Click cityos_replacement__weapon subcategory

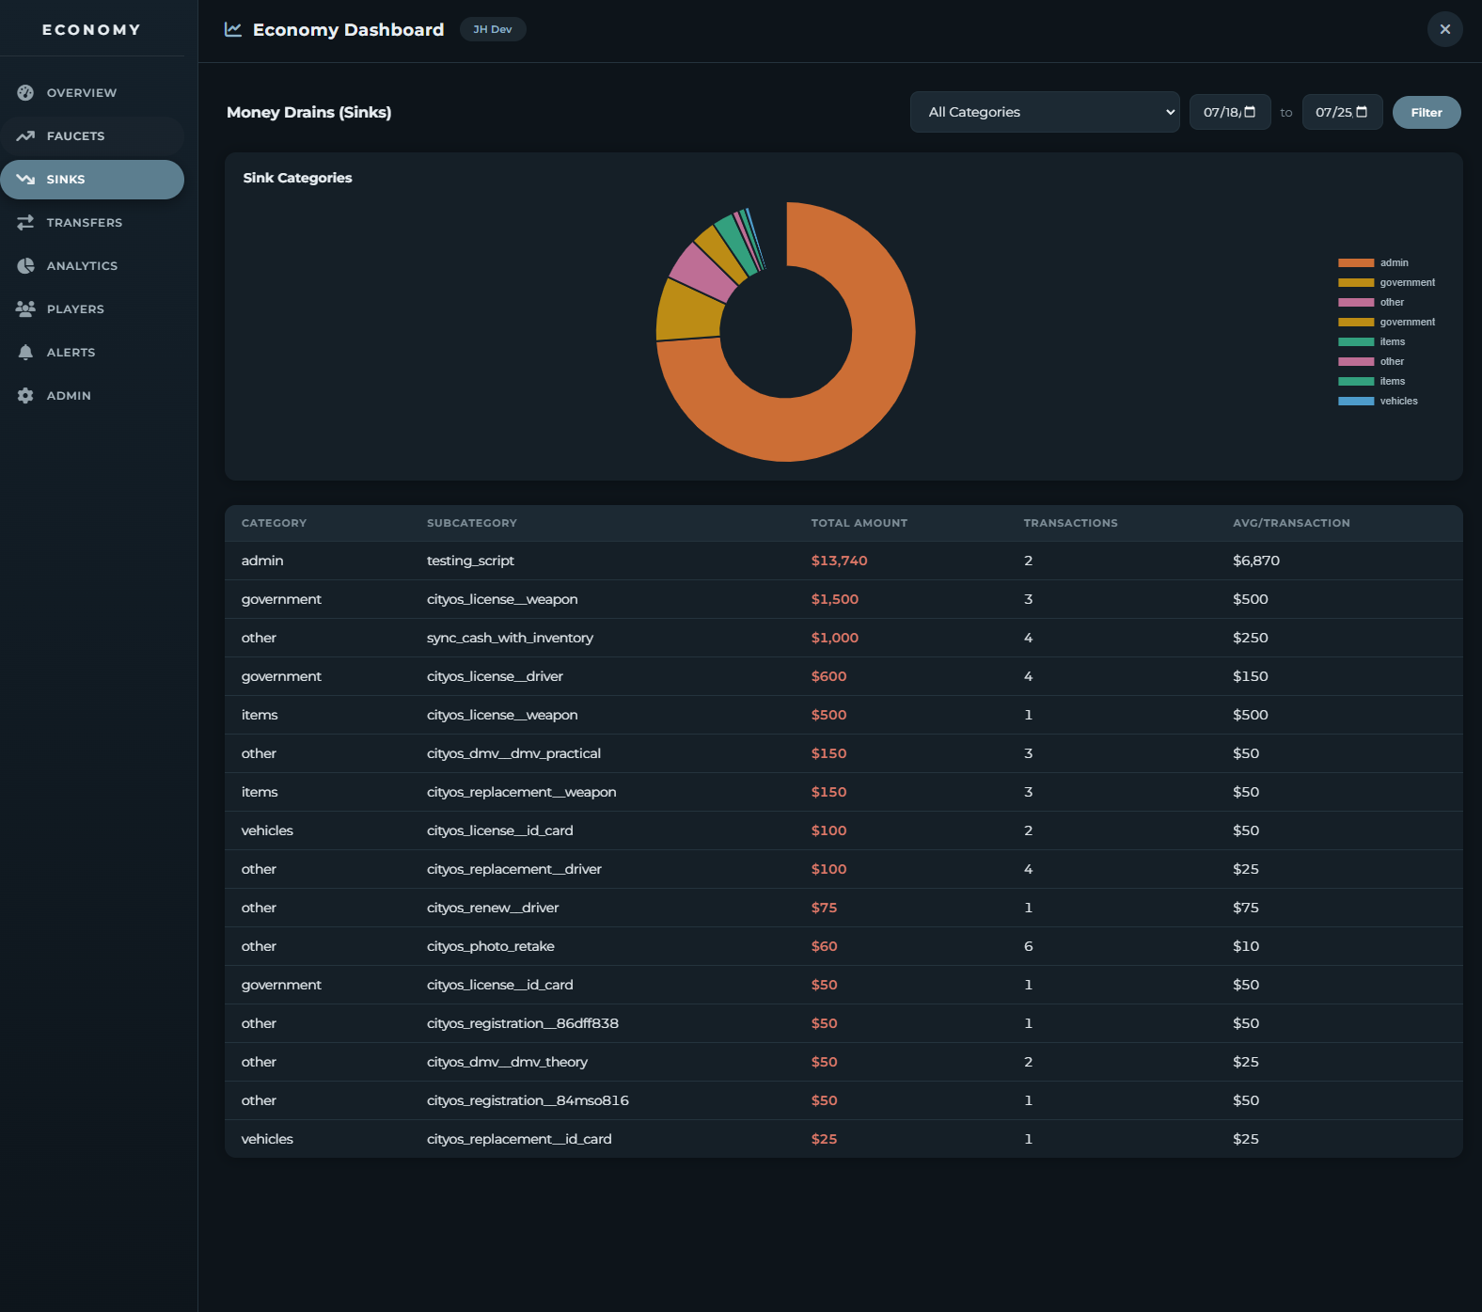(x=522, y=792)
